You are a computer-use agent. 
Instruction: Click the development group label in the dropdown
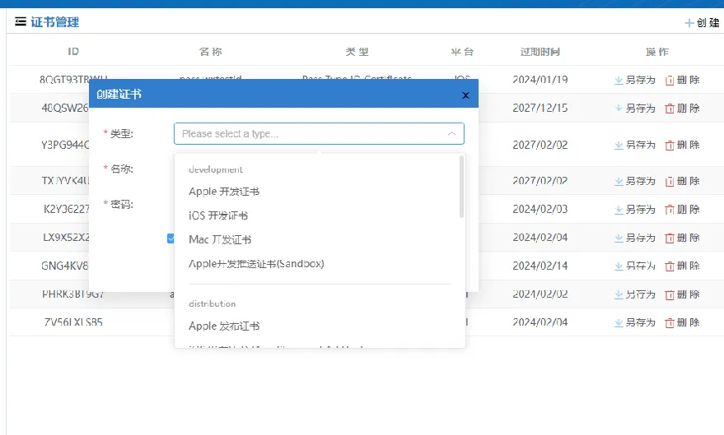216,169
